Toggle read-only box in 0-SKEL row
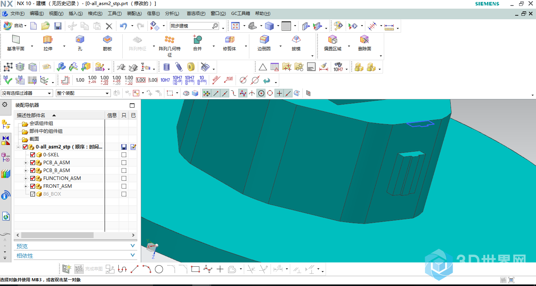 (124, 155)
